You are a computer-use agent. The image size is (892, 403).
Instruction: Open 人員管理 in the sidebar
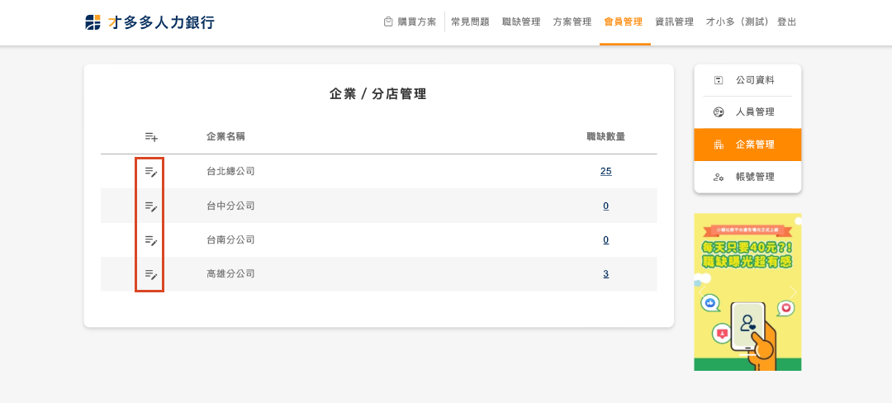pos(747,112)
